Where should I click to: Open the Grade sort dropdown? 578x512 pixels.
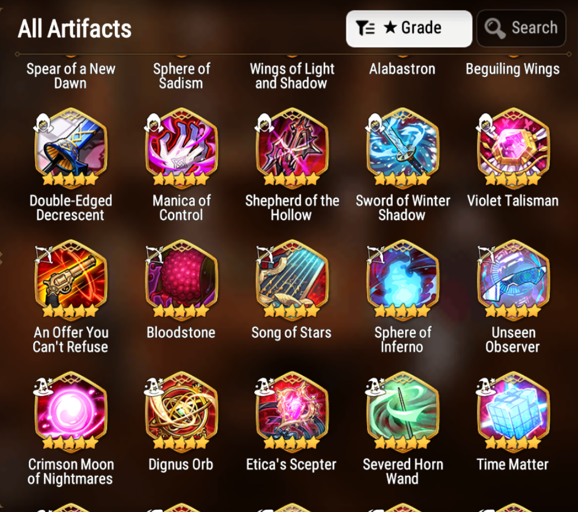tap(409, 28)
